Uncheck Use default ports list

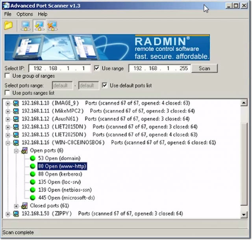(105, 85)
